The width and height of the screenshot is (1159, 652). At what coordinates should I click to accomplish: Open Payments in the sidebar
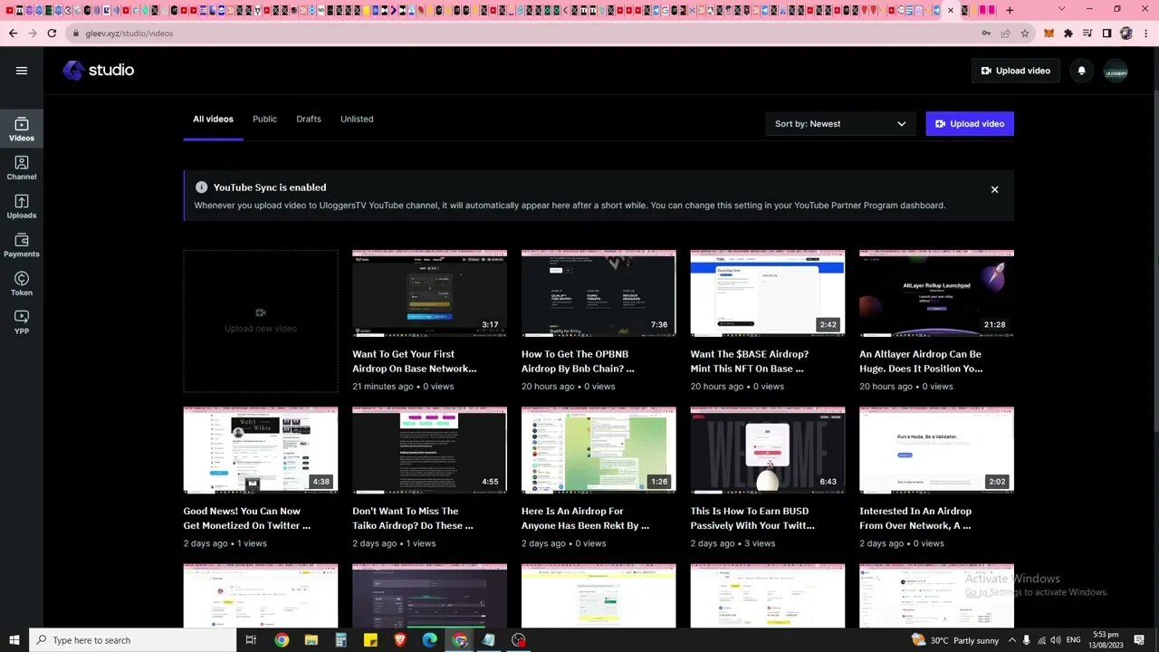coord(22,244)
